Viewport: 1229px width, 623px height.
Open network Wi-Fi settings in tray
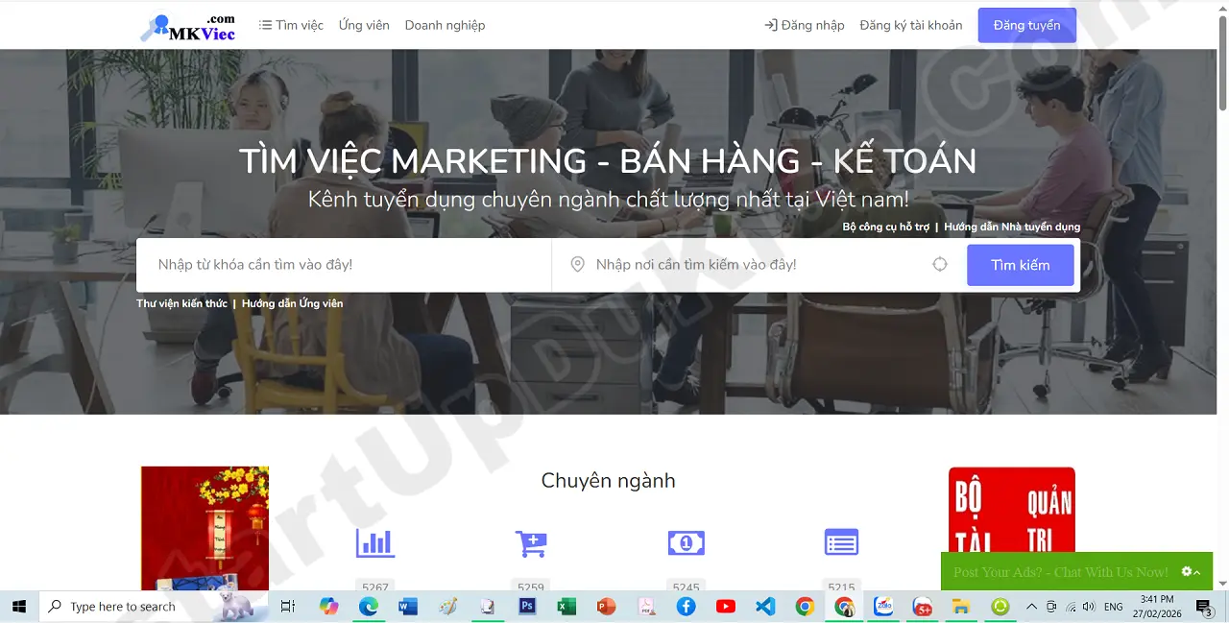pyautogui.click(x=1071, y=607)
